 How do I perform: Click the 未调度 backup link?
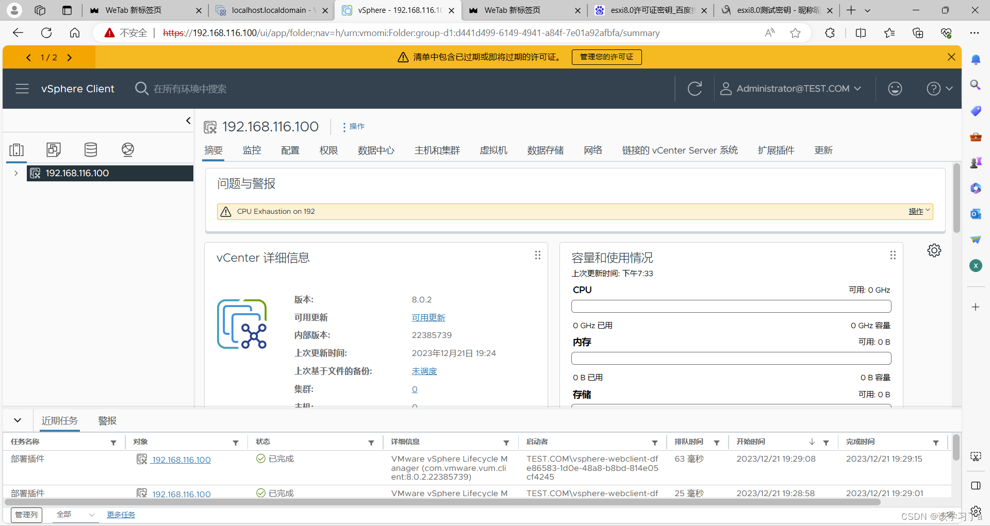pos(424,371)
